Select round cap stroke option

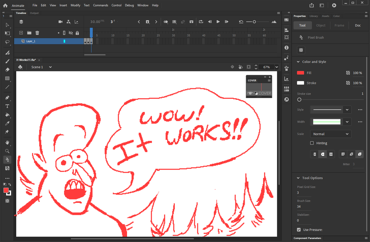point(323,154)
